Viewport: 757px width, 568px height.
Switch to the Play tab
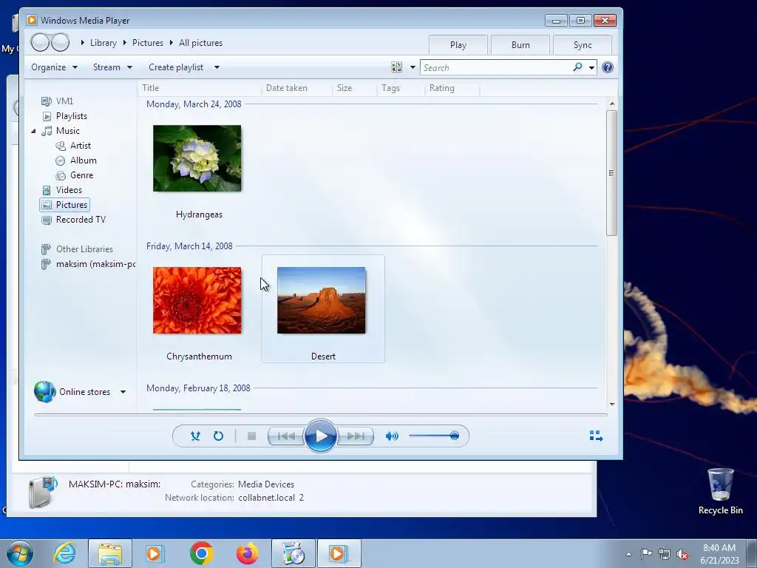(458, 45)
